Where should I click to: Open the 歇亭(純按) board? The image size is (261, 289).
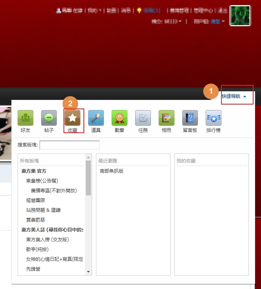pyautogui.click(x=37, y=249)
